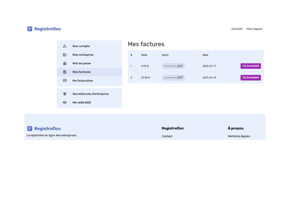
Task: Click the Mon compte user icon
Action: click(x=65, y=46)
